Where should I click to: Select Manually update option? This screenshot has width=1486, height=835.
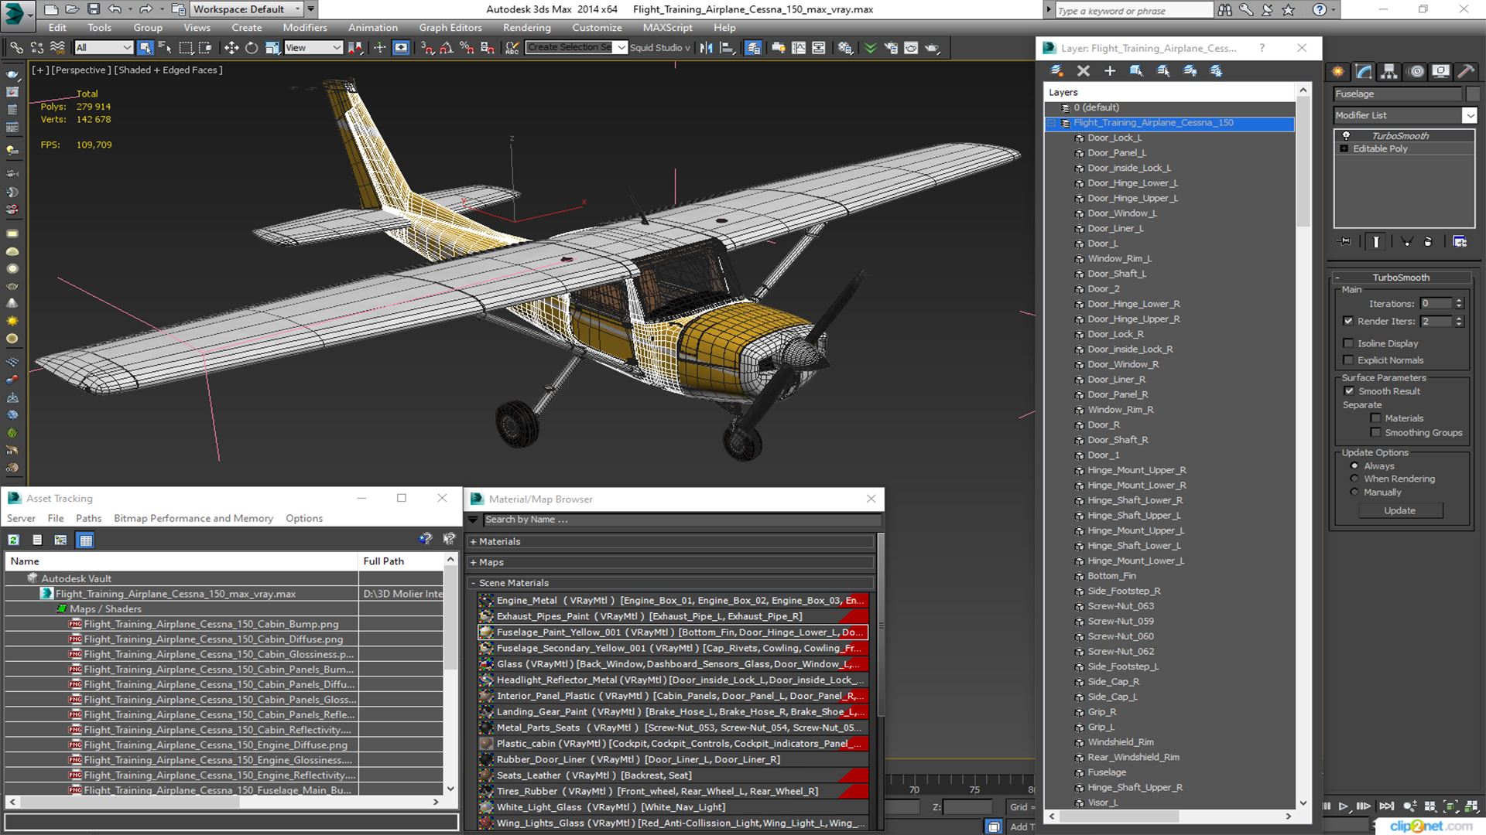point(1354,492)
